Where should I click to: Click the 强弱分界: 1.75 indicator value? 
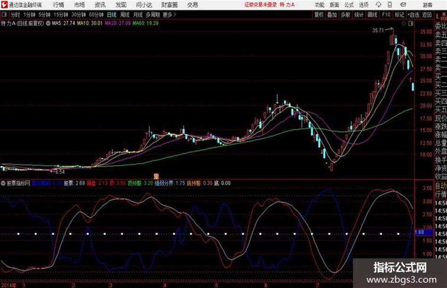[170, 183]
